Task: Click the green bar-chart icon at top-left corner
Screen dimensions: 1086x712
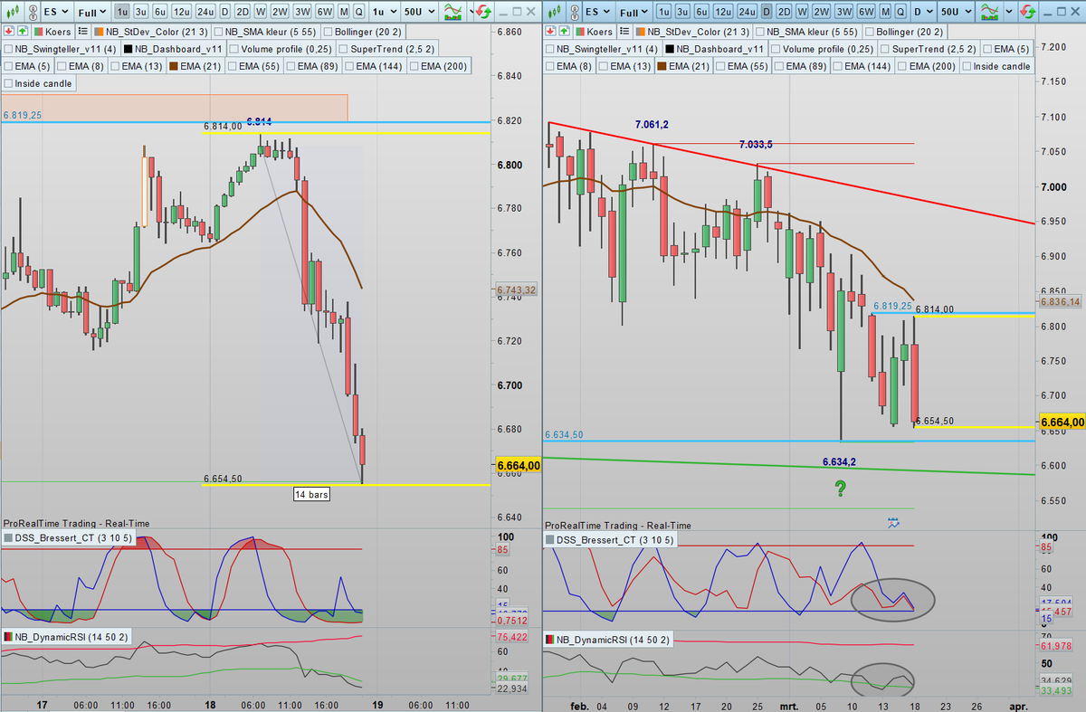Action: pos(13,12)
